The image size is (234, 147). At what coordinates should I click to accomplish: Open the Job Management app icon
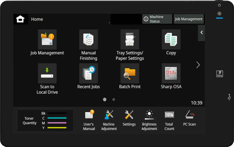[47, 40]
